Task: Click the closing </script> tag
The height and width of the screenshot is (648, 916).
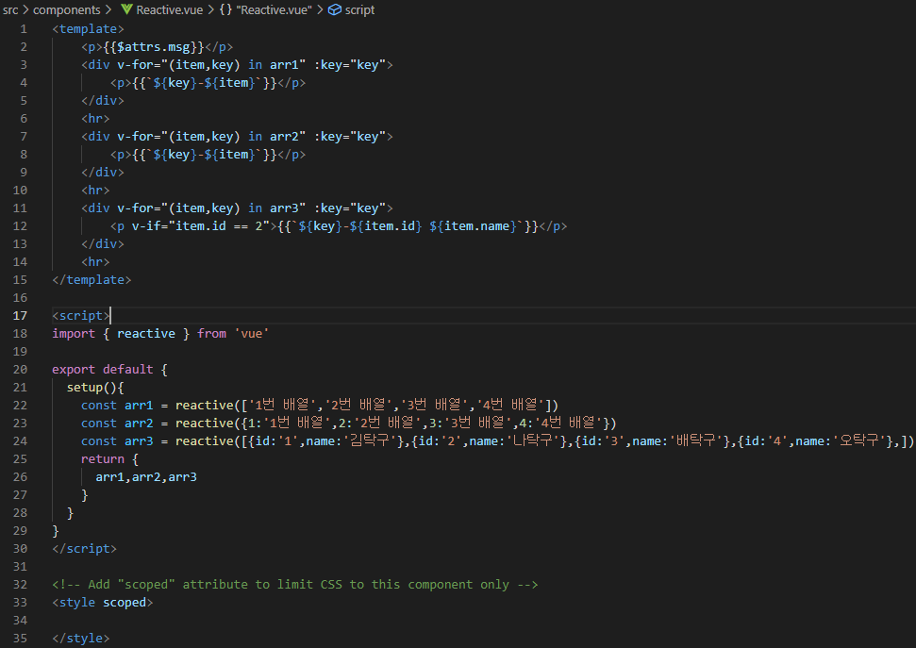Action: [x=84, y=549]
